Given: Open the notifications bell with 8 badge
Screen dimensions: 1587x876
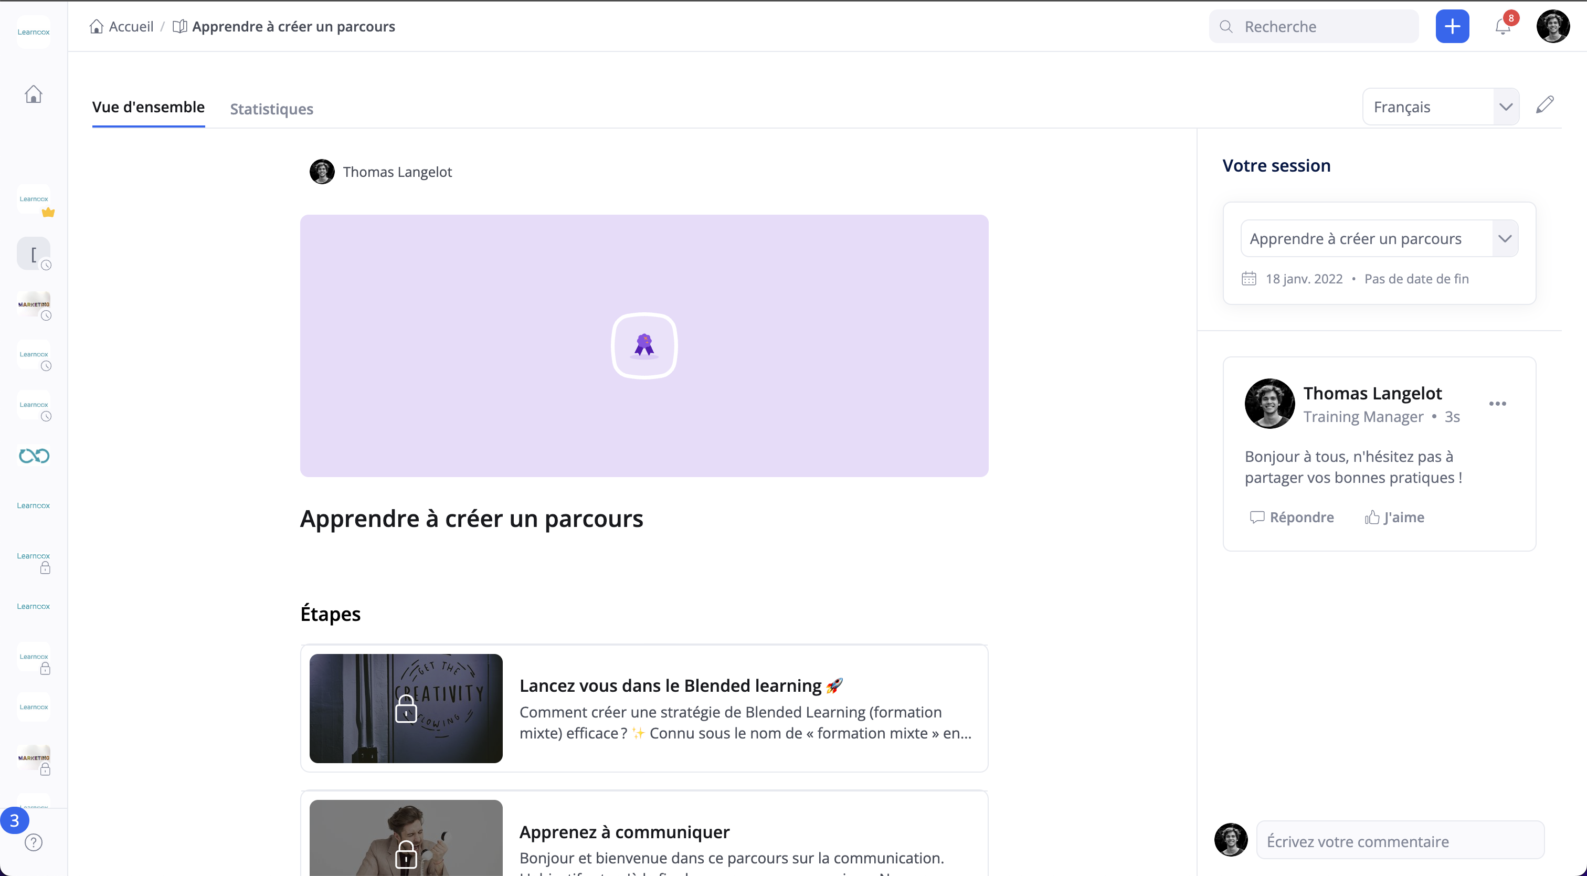Looking at the screenshot, I should click(x=1503, y=26).
